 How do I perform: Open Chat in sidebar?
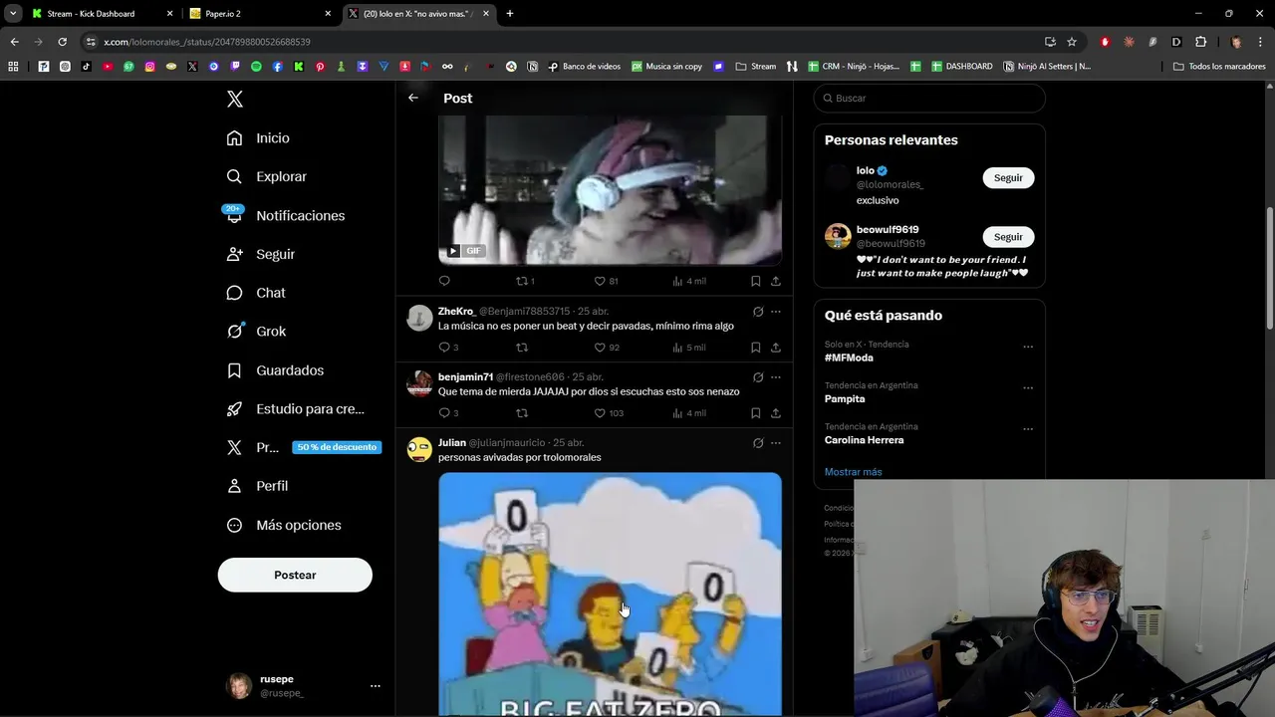(x=256, y=293)
